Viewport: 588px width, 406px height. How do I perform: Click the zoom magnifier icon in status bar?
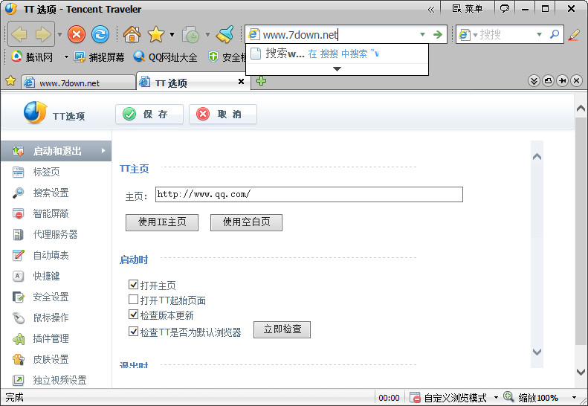click(508, 396)
